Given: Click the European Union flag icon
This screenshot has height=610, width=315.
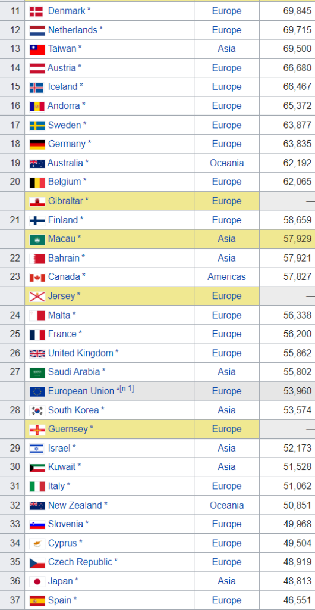Looking at the screenshot, I should click(37, 391).
